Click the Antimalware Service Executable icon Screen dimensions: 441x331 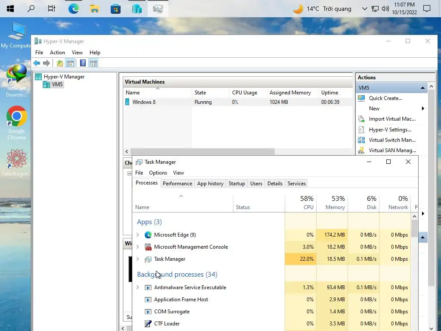click(x=148, y=287)
